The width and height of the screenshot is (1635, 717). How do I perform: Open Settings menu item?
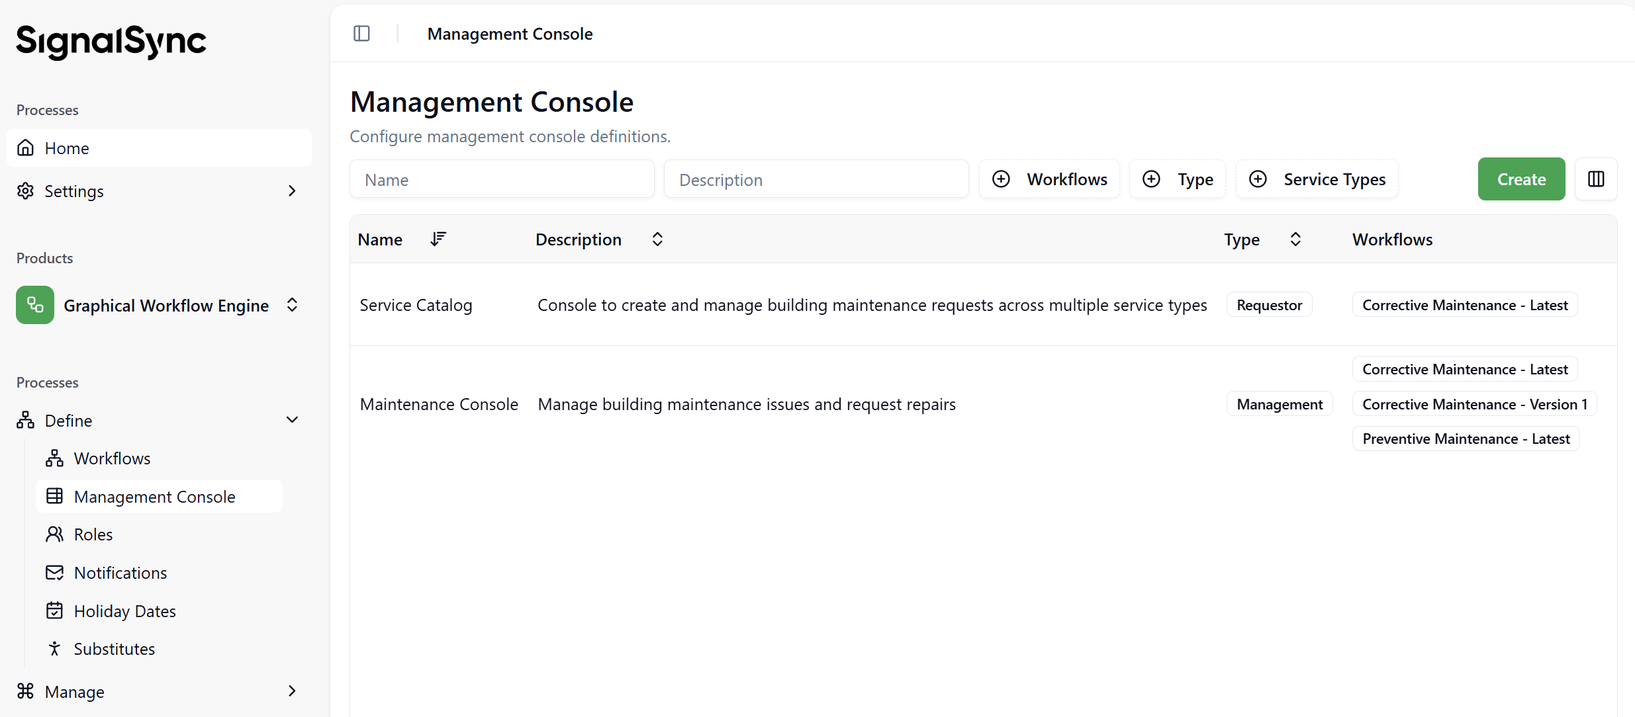159,190
